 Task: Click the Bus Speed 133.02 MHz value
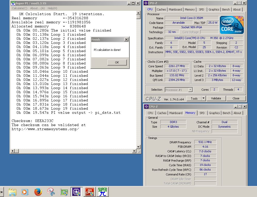(x=177, y=75)
